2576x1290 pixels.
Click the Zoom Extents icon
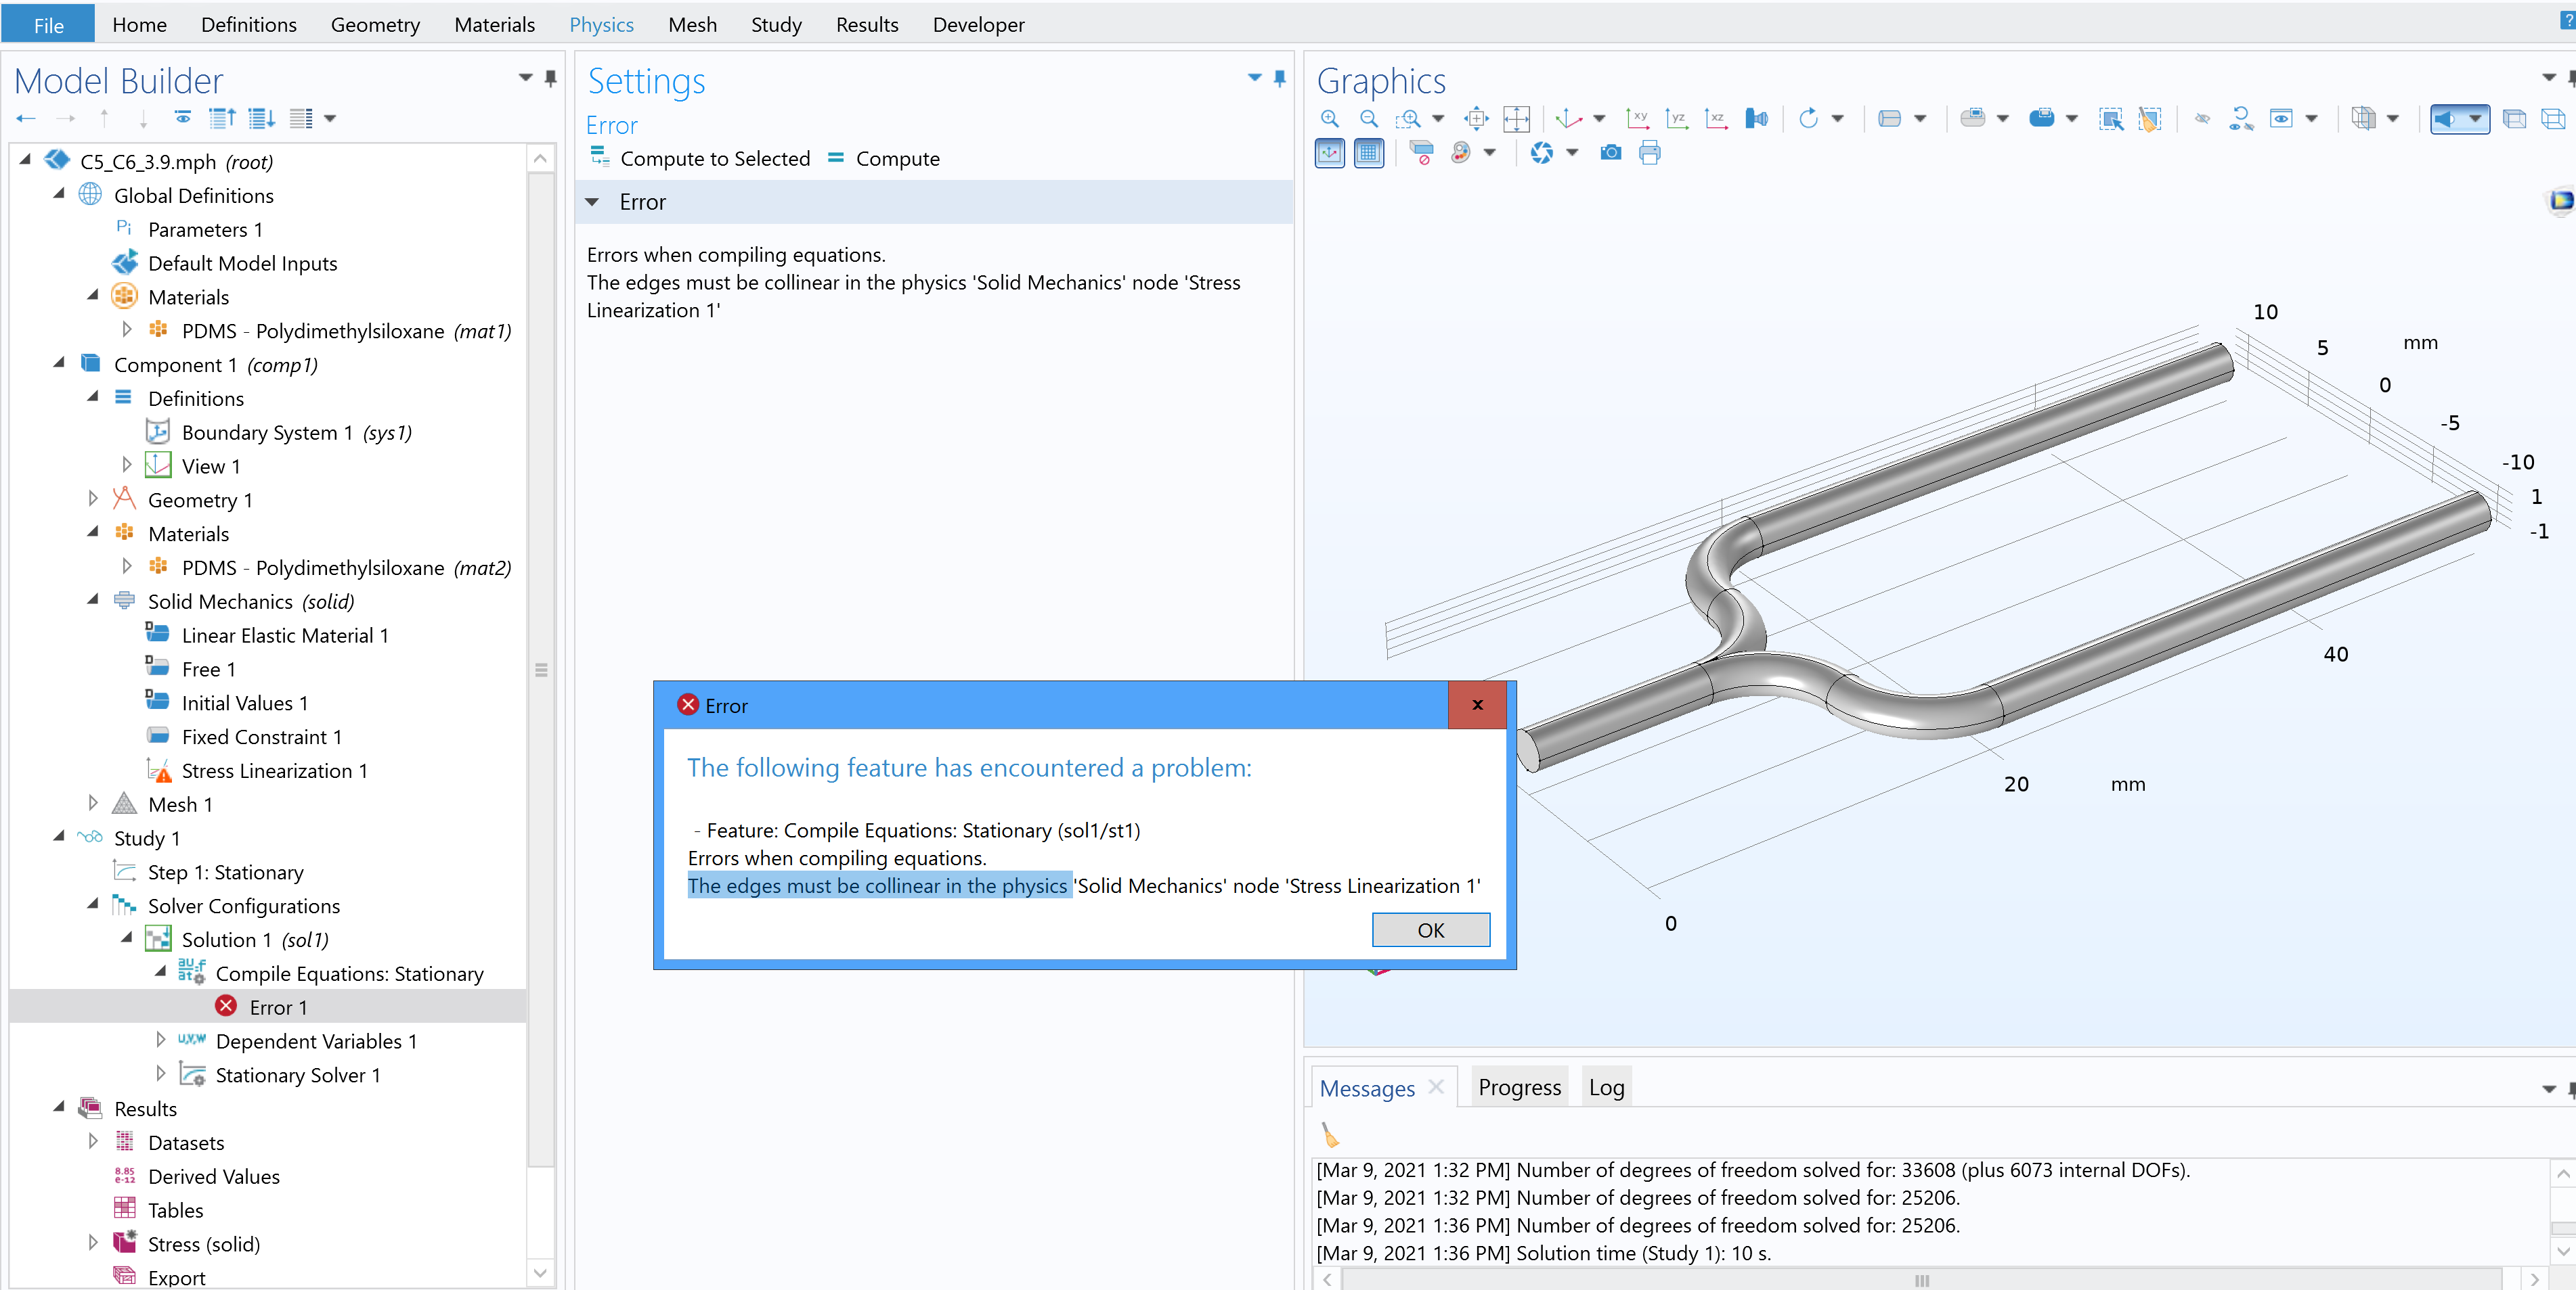pyautogui.click(x=1516, y=119)
